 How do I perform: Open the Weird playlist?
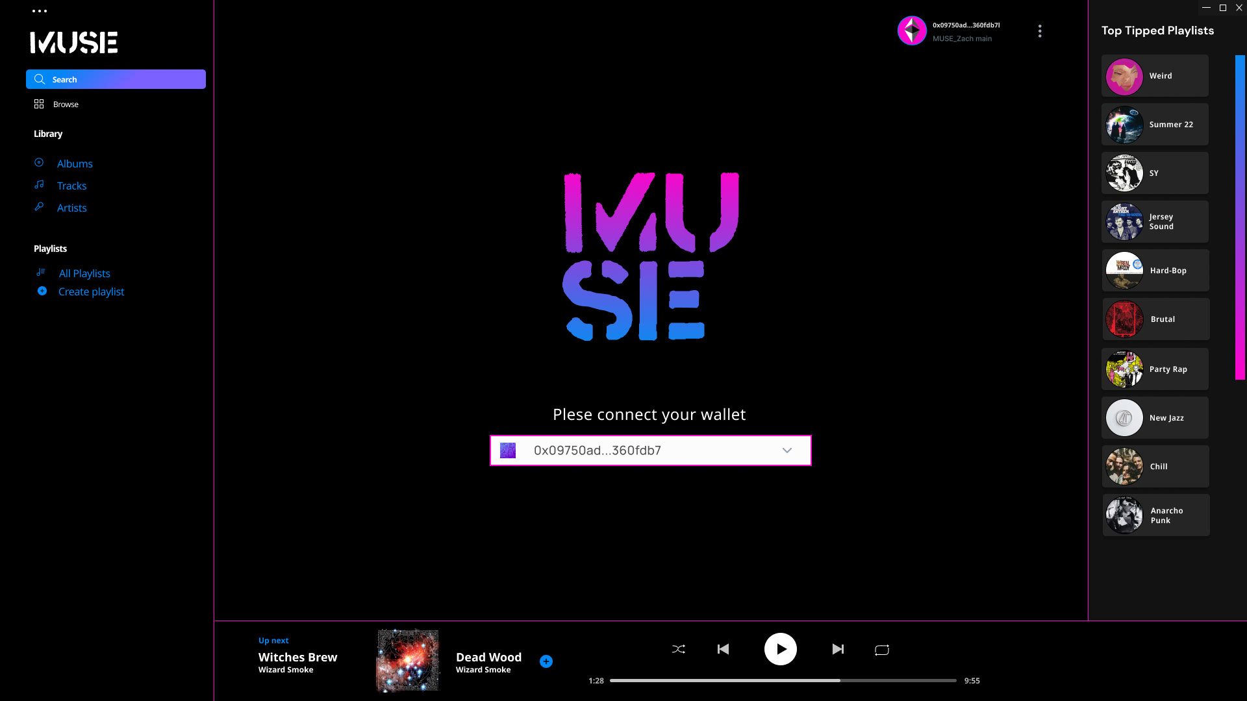click(x=1155, y=76)
